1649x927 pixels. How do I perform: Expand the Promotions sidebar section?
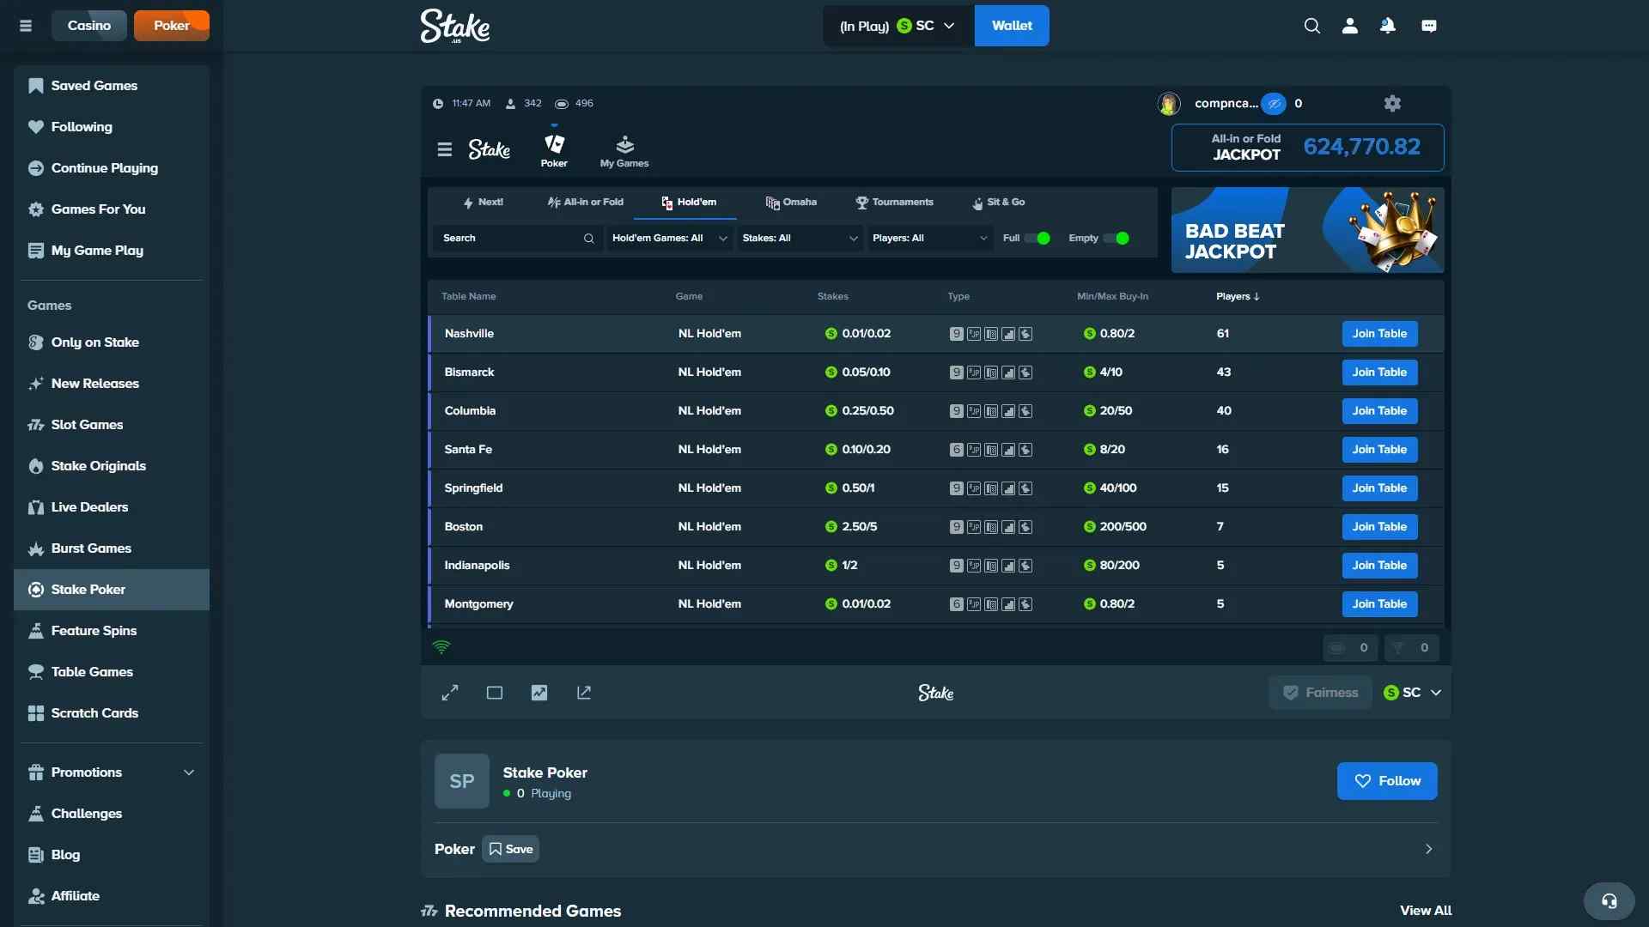112,772
